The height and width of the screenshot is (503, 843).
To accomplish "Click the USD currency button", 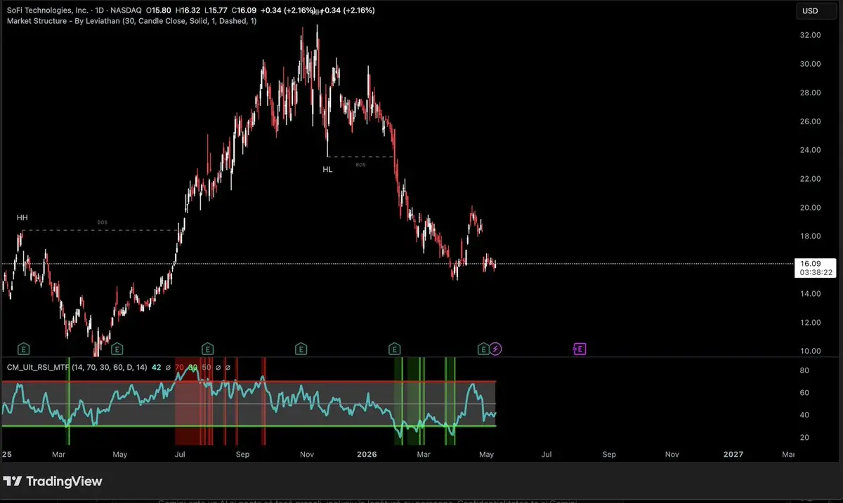I will 815,11.
